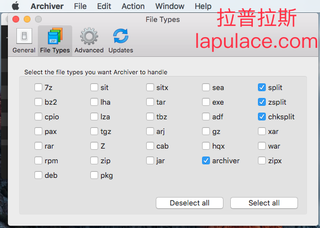Enable the pkg file type checkbox
Viewport: 320px width, 228px height.
coord(94,175)
